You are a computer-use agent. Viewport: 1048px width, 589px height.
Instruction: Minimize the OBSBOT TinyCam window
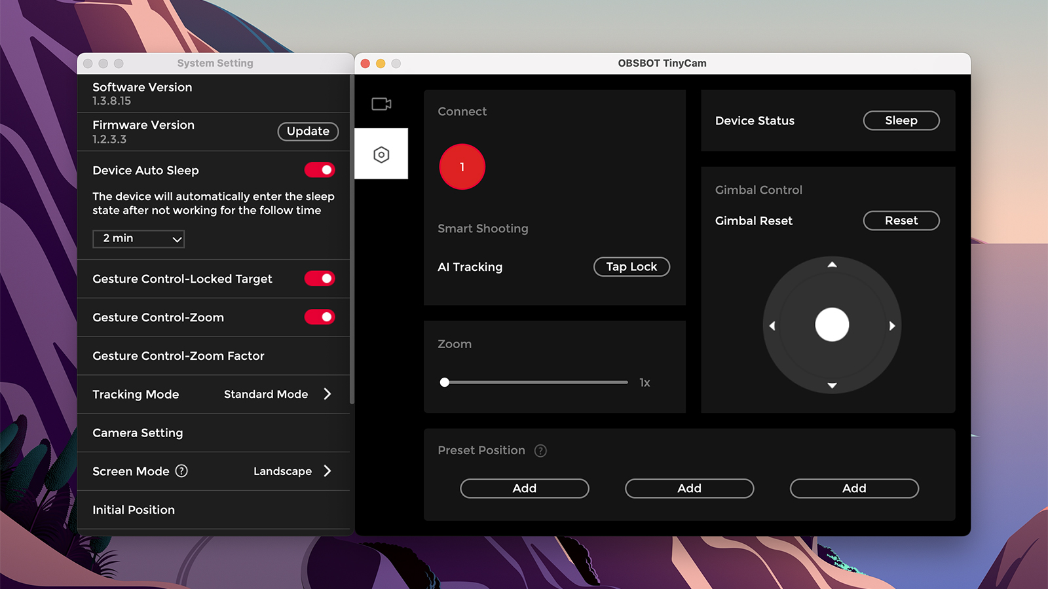pyautogui.click(x=381, y=63)
